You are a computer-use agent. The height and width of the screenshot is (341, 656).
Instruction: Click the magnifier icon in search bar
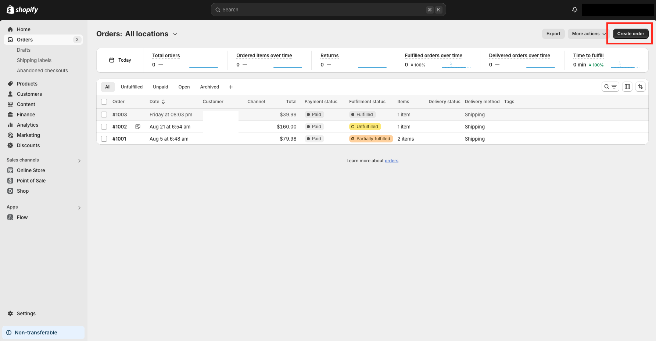coord(218,10)
